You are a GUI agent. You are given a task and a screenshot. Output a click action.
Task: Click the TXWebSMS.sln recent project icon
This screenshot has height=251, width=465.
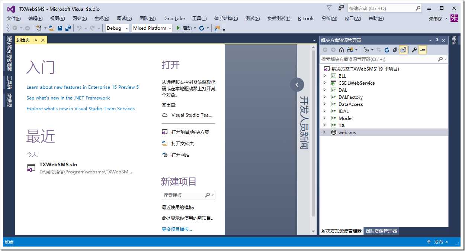tap(31, 168)
